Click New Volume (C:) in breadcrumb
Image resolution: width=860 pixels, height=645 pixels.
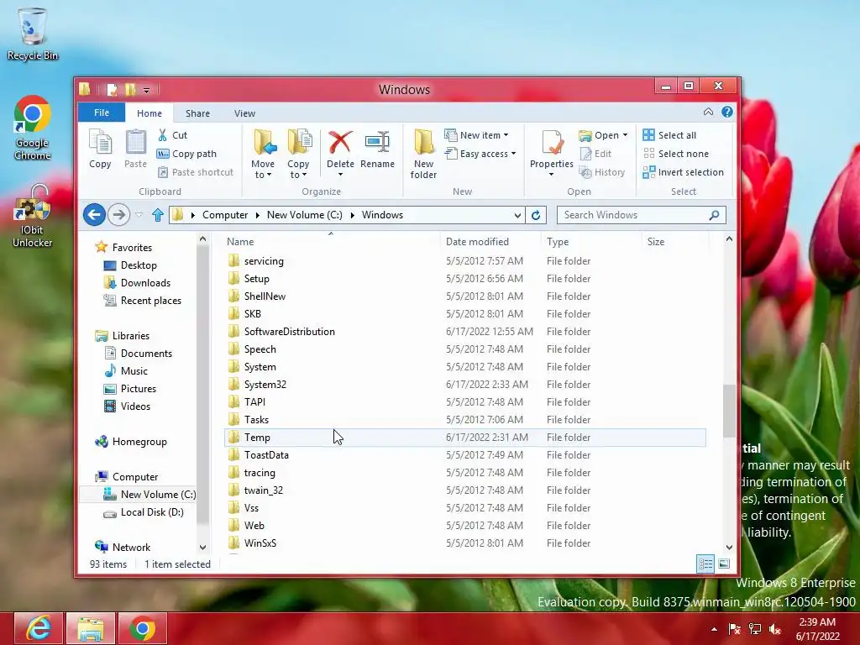click(x=304, y=215)
